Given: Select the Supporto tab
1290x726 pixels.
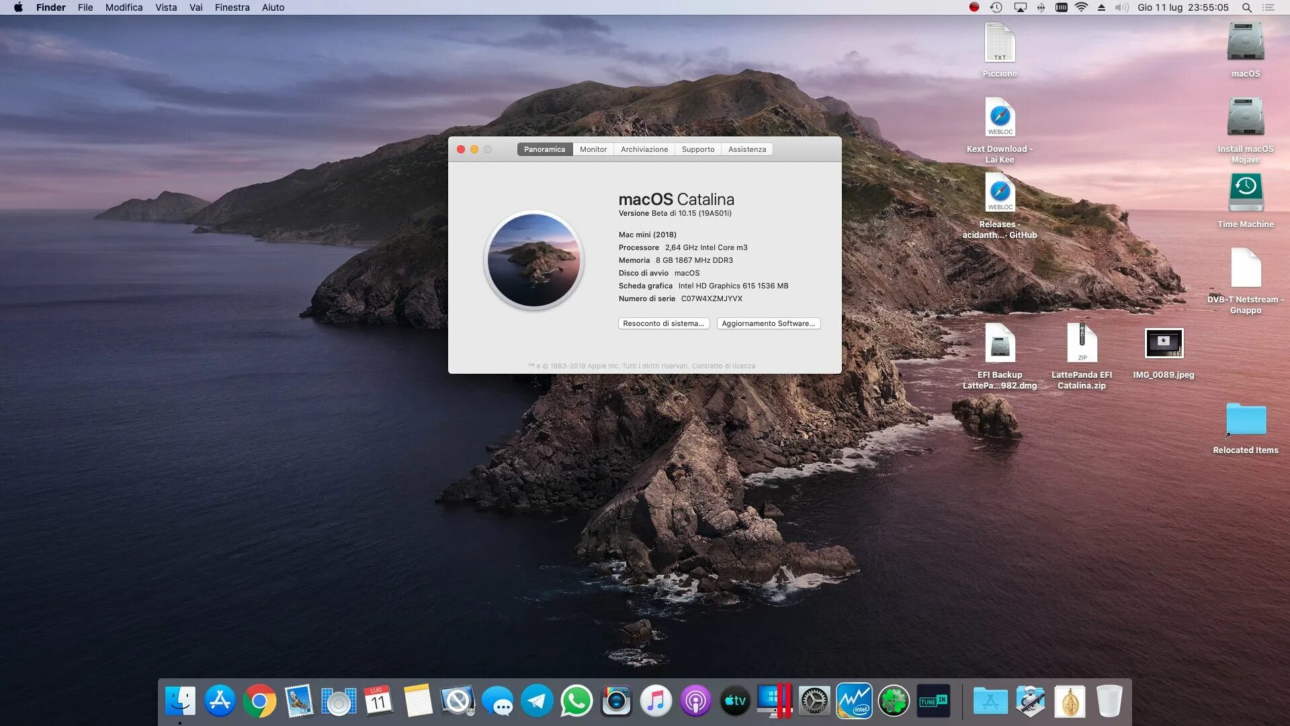Looking at the screenshot, I should click(x=697, y=149).
